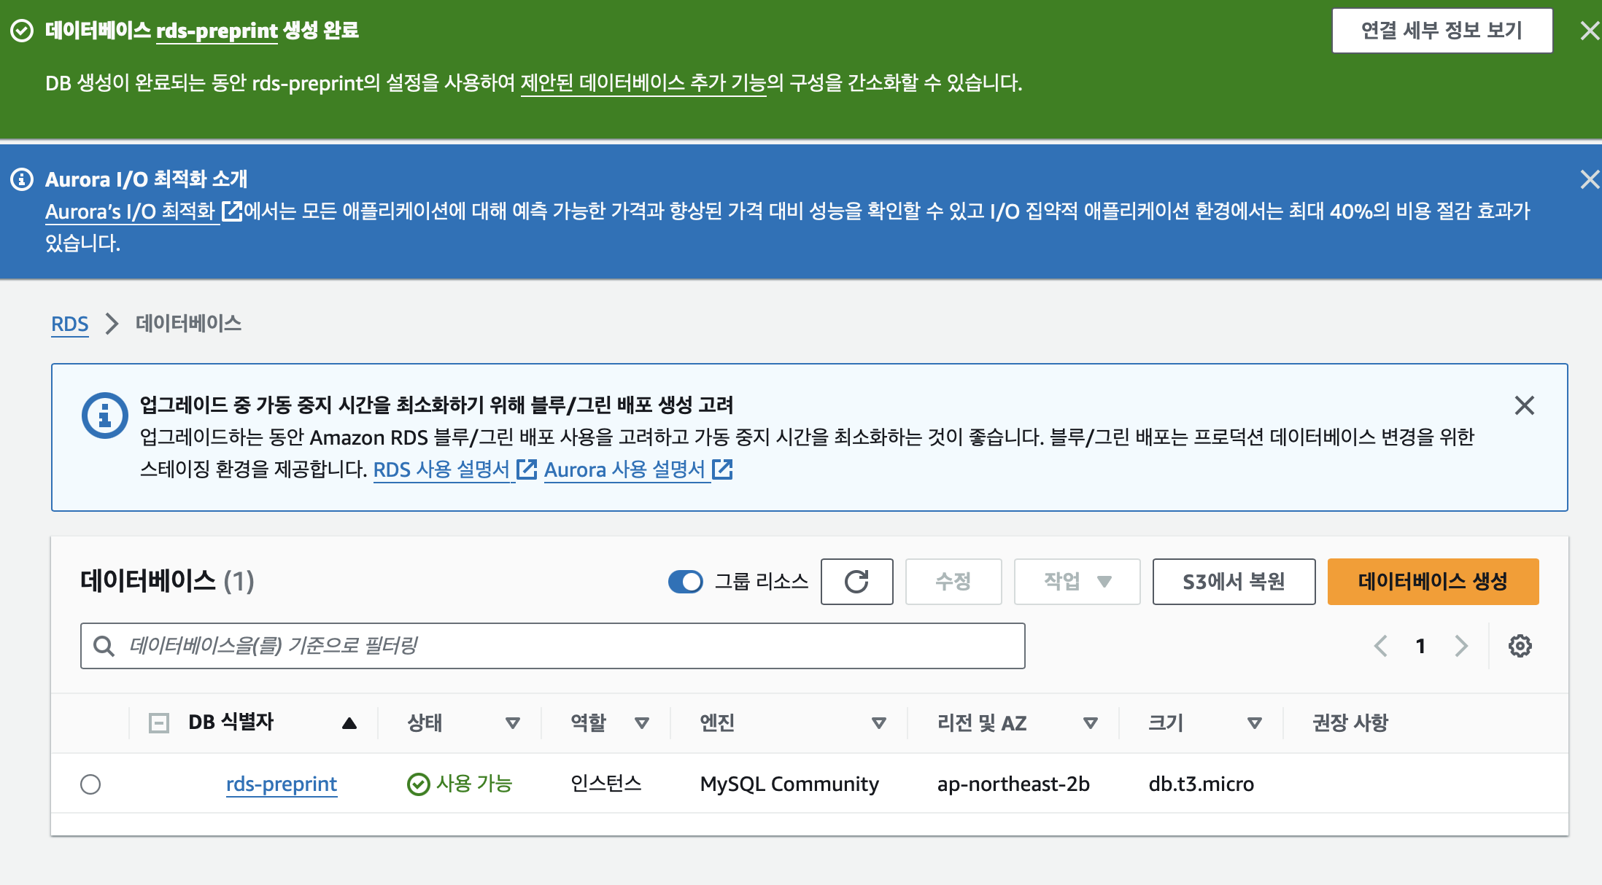1602x885 pixels.
Task: Click the Aurora I/O info circle icon
Action: [x=22, y=179]
